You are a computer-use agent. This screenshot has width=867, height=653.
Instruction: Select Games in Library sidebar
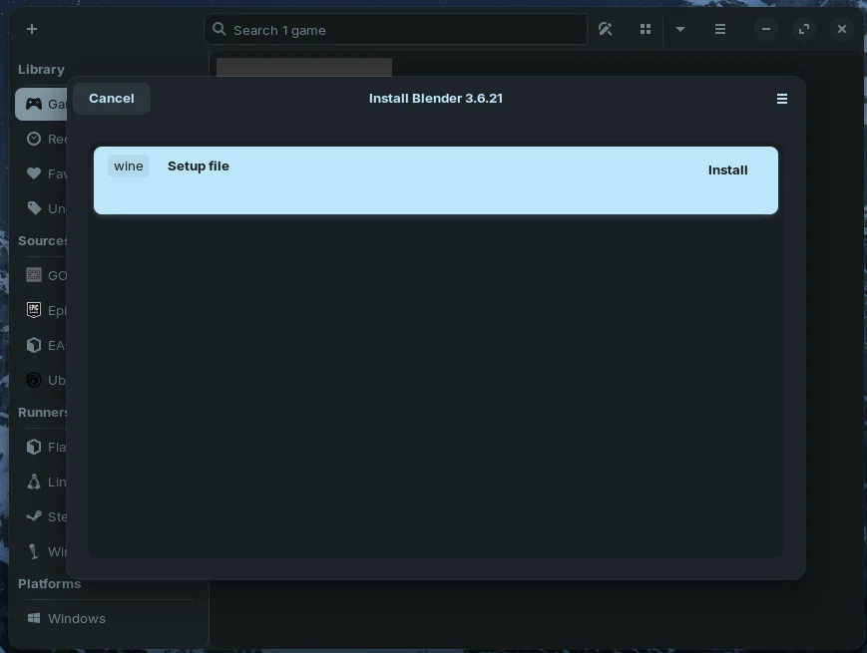tap(42, 104)
